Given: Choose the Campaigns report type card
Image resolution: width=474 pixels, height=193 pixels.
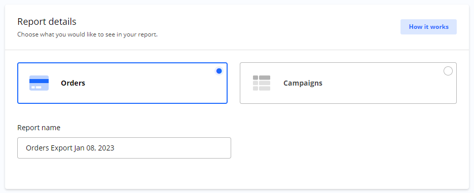Looking at the screenshot, I should coord(348,83).
